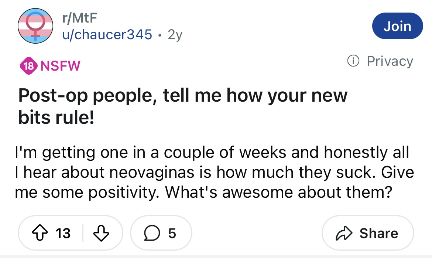Click the 2y post timestamp
The height and width of the screenshot is (258, 432).
(x=175, y=35)
